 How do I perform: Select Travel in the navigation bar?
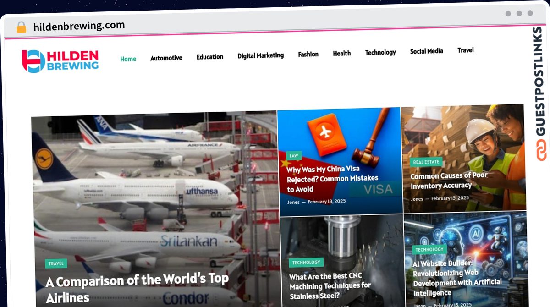click(x=466, y=50)
